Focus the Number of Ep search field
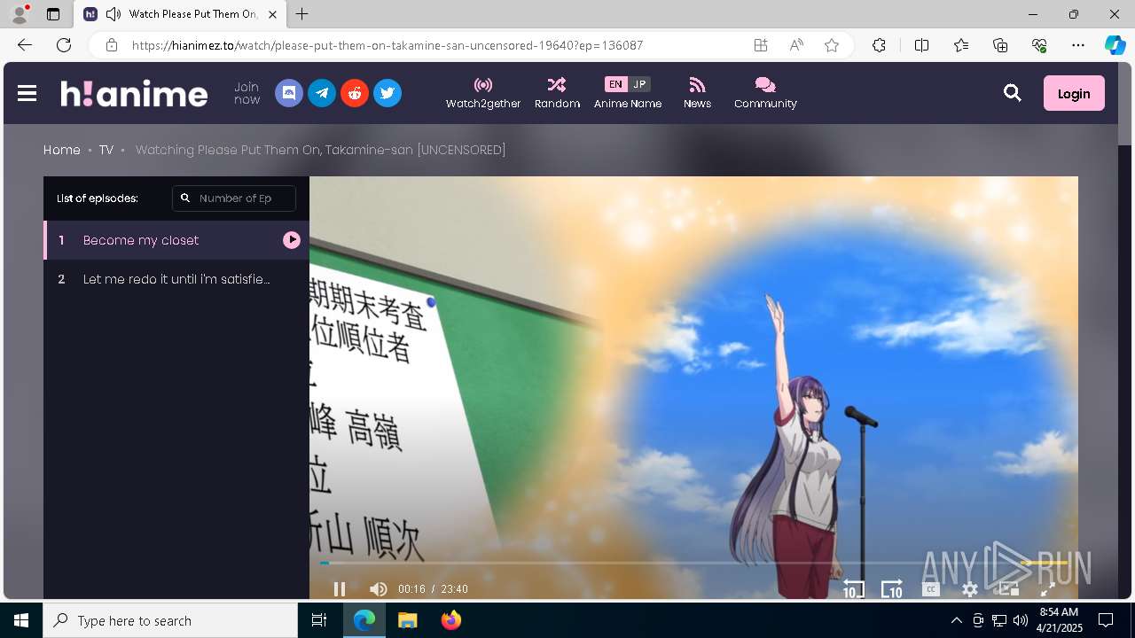This screenshot has width=1135, height=638. coord(234,198)
